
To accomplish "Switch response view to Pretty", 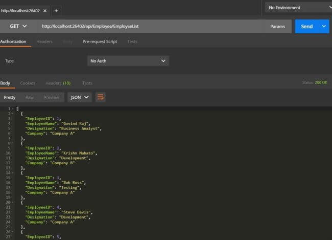I will [x=10, y=97].
